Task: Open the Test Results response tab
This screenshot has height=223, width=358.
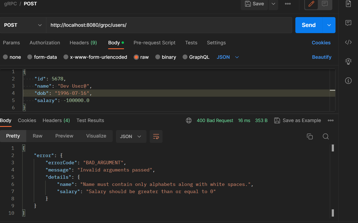Action: pos(90,120)
